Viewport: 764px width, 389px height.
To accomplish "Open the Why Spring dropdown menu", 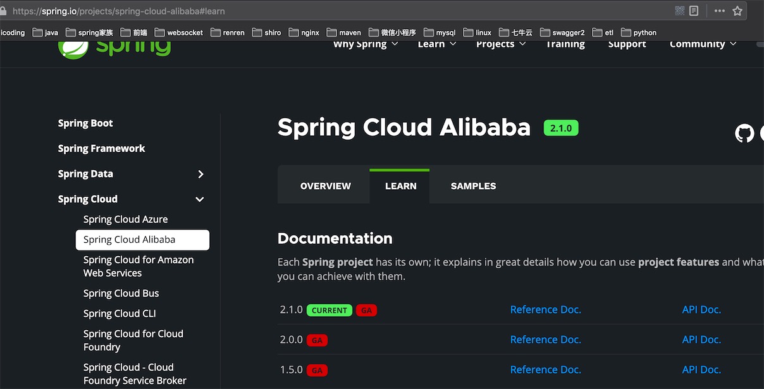I will 366,44.
